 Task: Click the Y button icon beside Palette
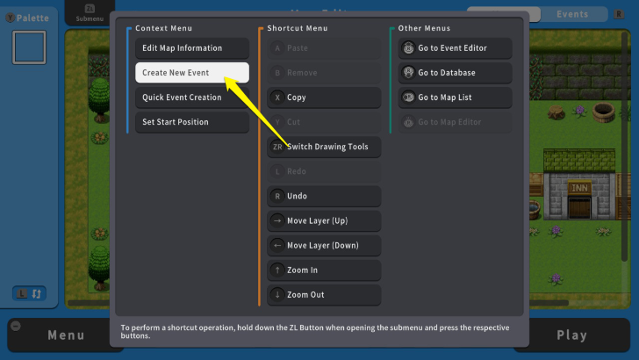(10, 18)
